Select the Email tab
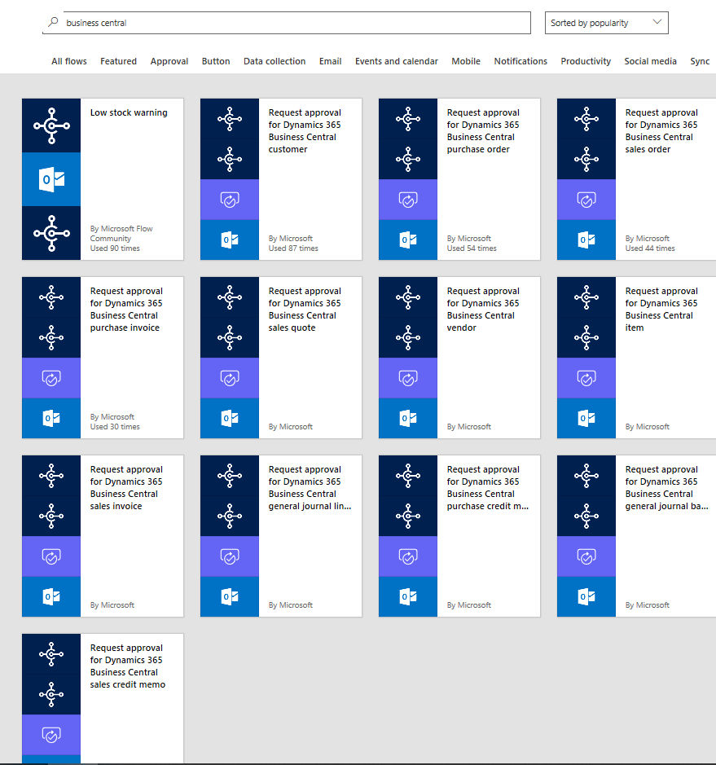 [x=330, y=61]
